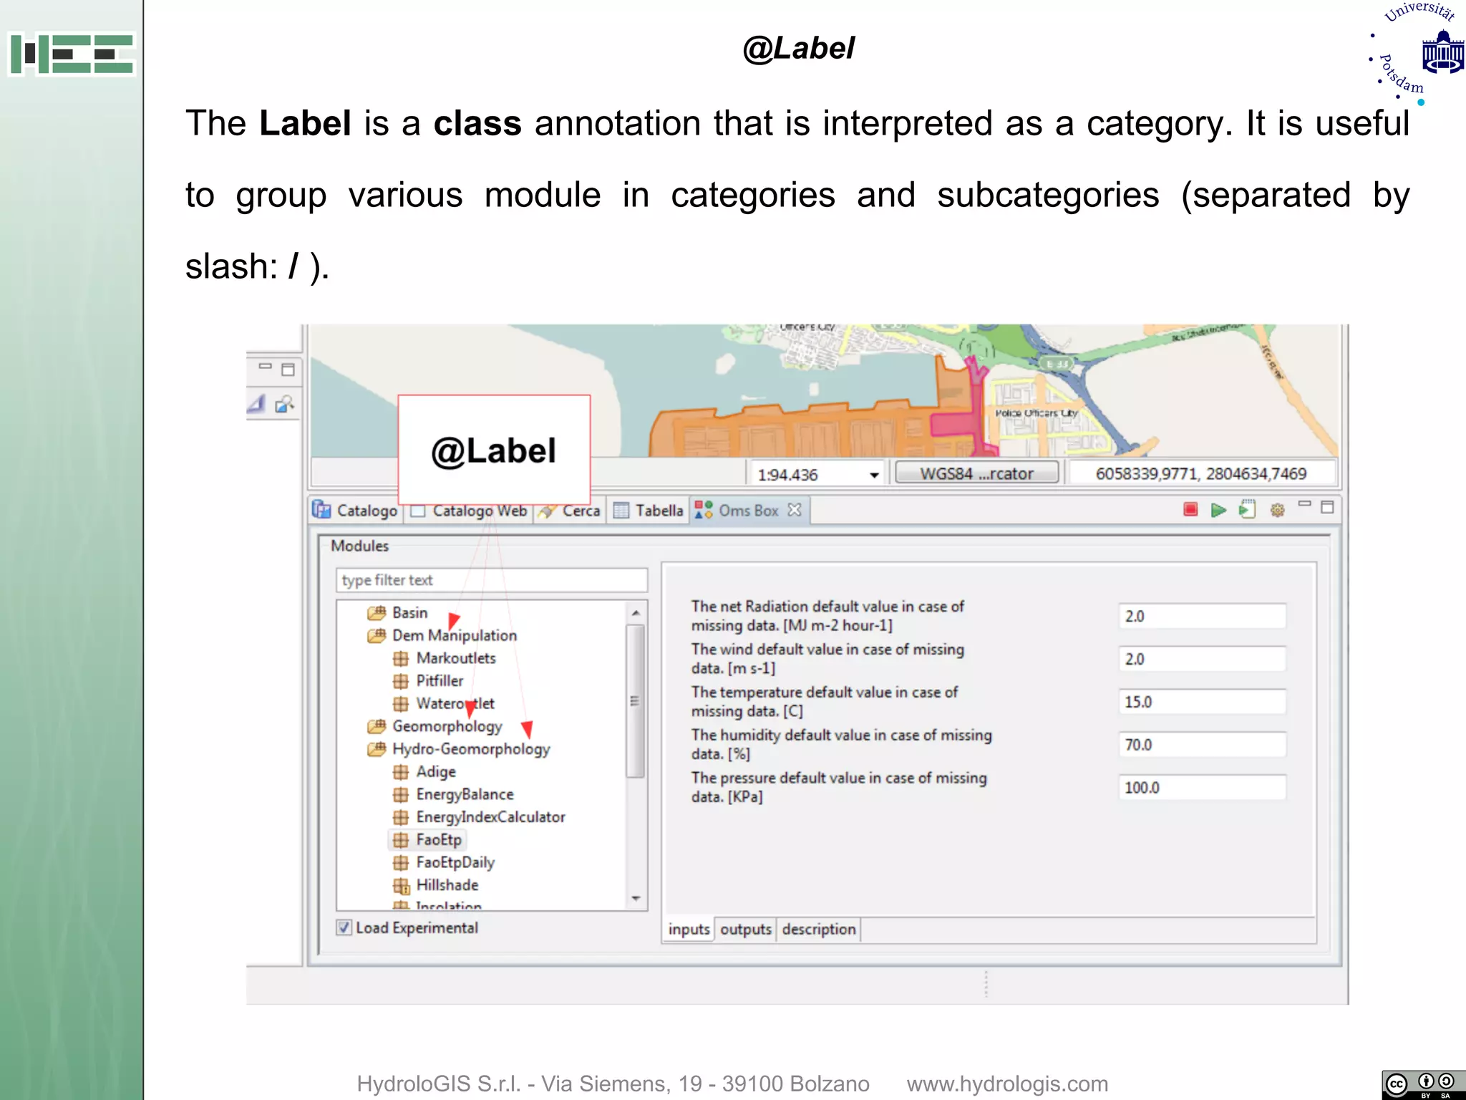Switch to the Tabella tab
The height and width of the screenshot is (1100, 1466).
coord(649,511)
